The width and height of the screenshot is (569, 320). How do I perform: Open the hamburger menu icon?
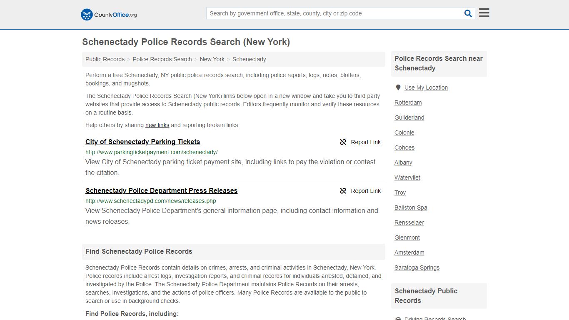pyautogui.click(x=484, y=13)
